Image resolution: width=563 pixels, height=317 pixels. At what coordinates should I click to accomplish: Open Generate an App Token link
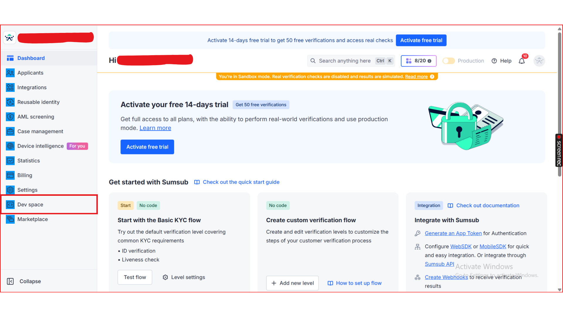(453, 233)
